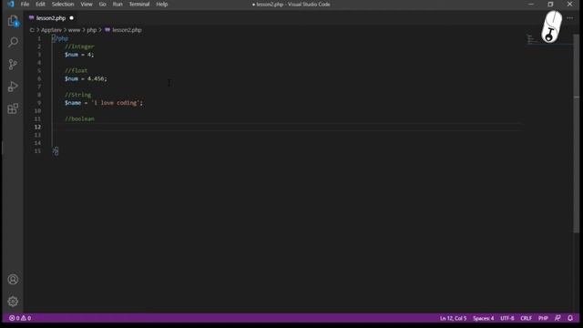Click the php breadcrumb folder segment
The width and height of the screenshot is (583, 328).
tap(91, 30)
